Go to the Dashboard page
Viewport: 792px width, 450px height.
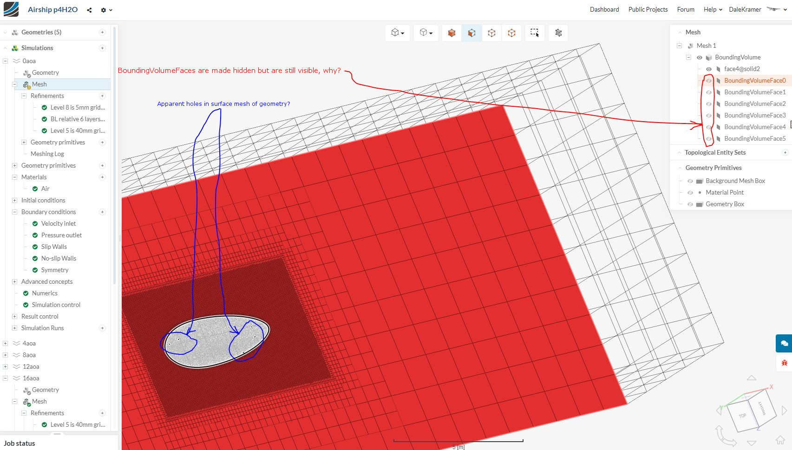coord(604,9)
